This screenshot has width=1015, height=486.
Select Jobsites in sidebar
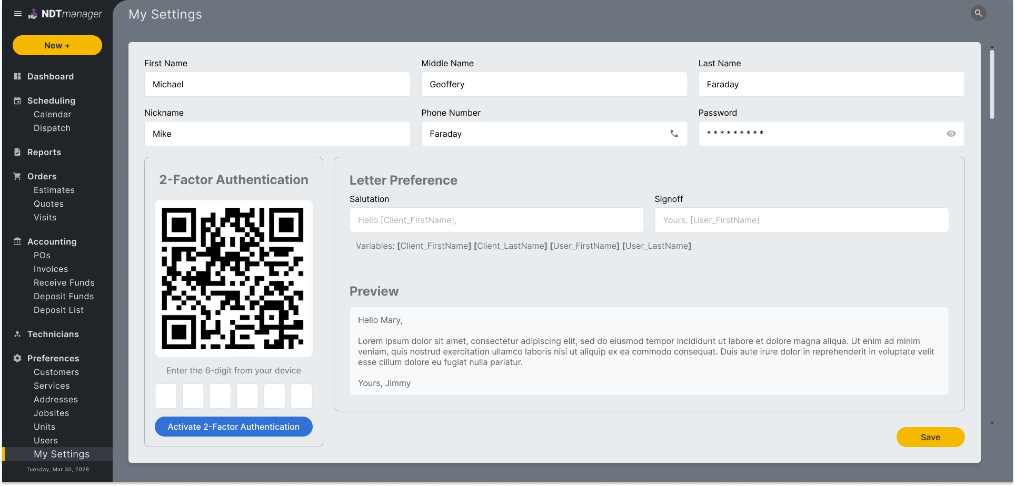[52, 413]
